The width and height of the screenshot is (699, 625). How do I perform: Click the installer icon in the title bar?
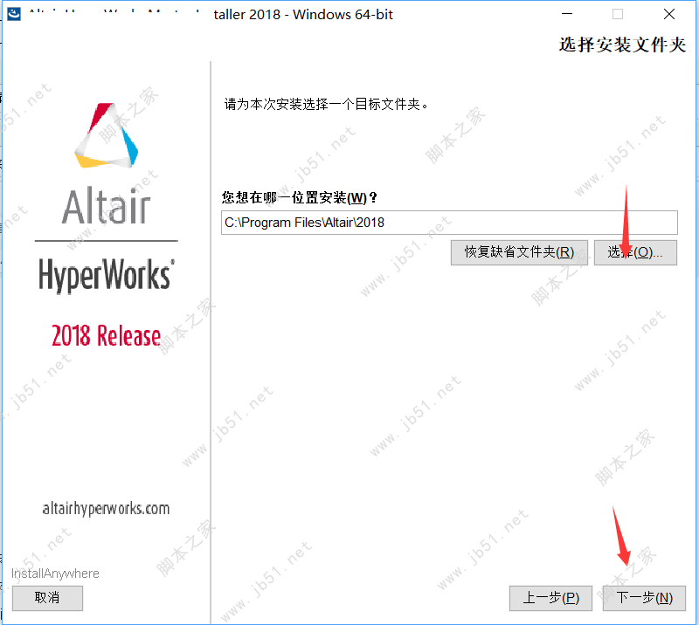[x=14, y=13]
